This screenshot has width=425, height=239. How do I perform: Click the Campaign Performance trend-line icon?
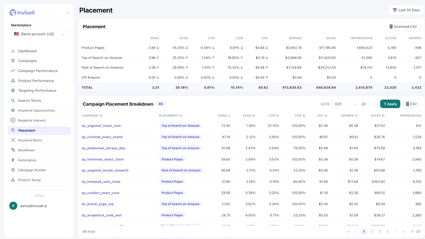13,71
